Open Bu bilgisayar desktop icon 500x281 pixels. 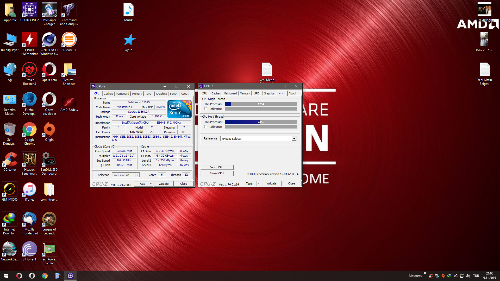tap(10, 42)
